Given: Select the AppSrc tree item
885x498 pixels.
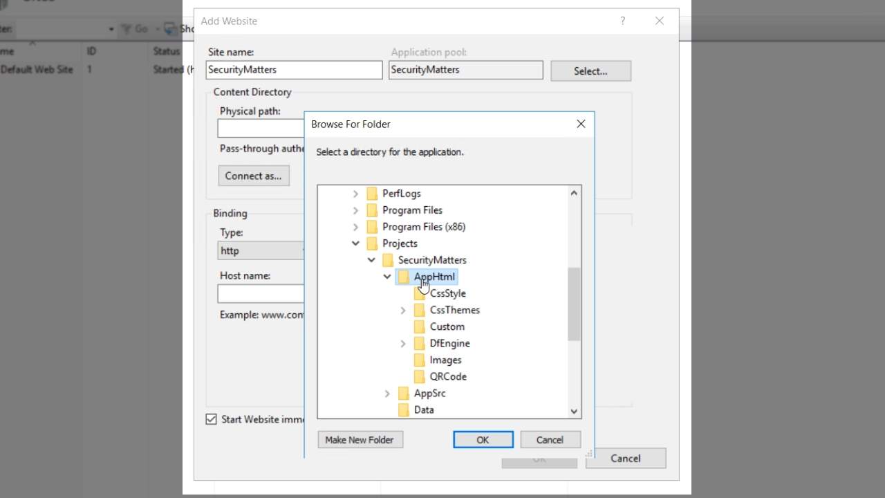Looking at the screenshot, I should point(429,393).
